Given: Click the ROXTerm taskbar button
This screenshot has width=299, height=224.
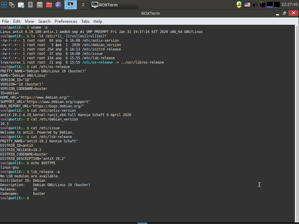Looking at the screenshot, I should (114, 5).
